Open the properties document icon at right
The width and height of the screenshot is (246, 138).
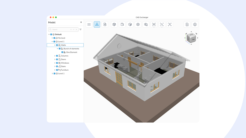[x=187, y=25]
